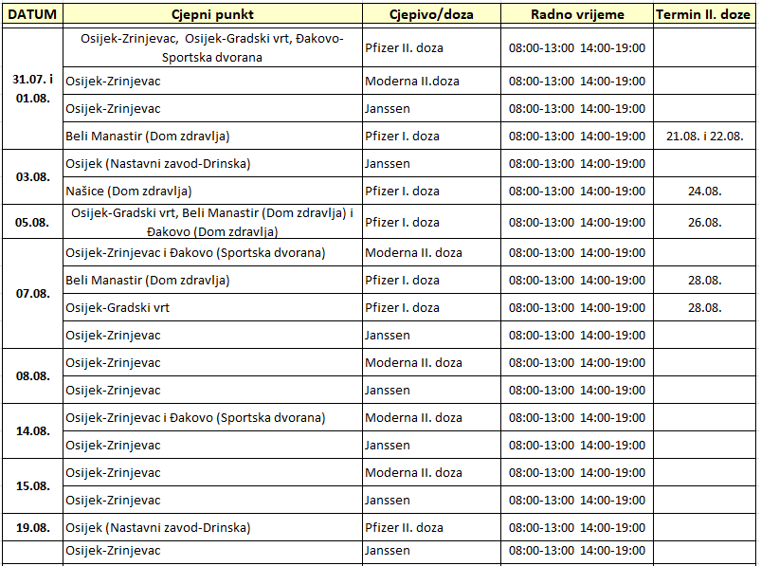Select the 08.08. date cell
The image size is (761, 566).
[32, 376]
